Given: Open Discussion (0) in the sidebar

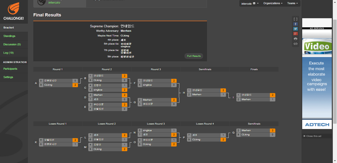Looking at the screenshot, I should click(12, 44).
